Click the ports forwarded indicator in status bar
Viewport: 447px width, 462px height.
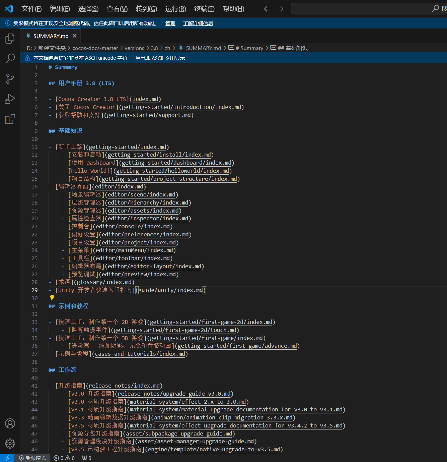tap(86, 458)
